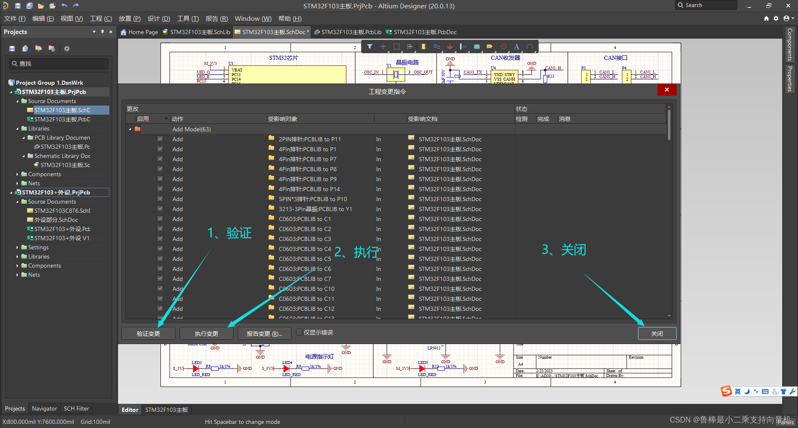Select the Place Text String A tool
The width and height of the screenshot is (798, 428).
(x=517, y=47)
